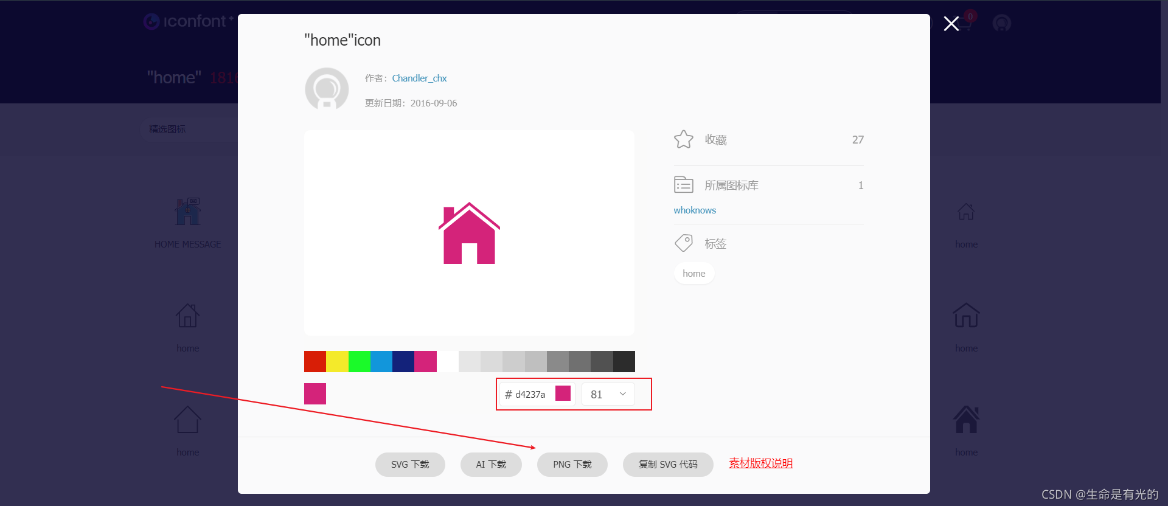Open the size 81 dropdown
The width and height of the screenshot is (1168, 506).
coord(608,394)
